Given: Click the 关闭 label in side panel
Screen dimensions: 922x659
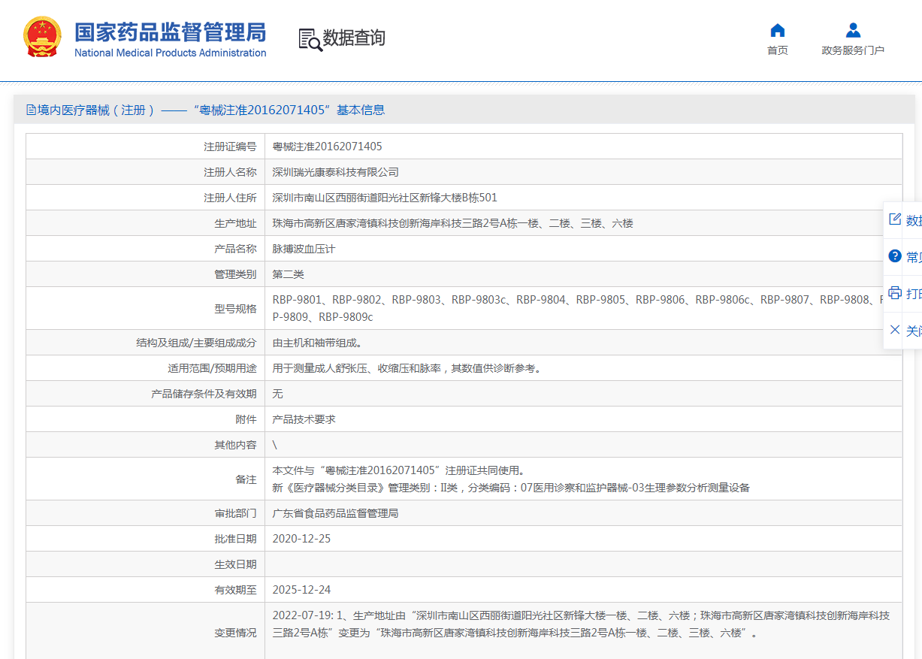Looking at the screenshot, I should pyautogui.click(x=914, y=331).
